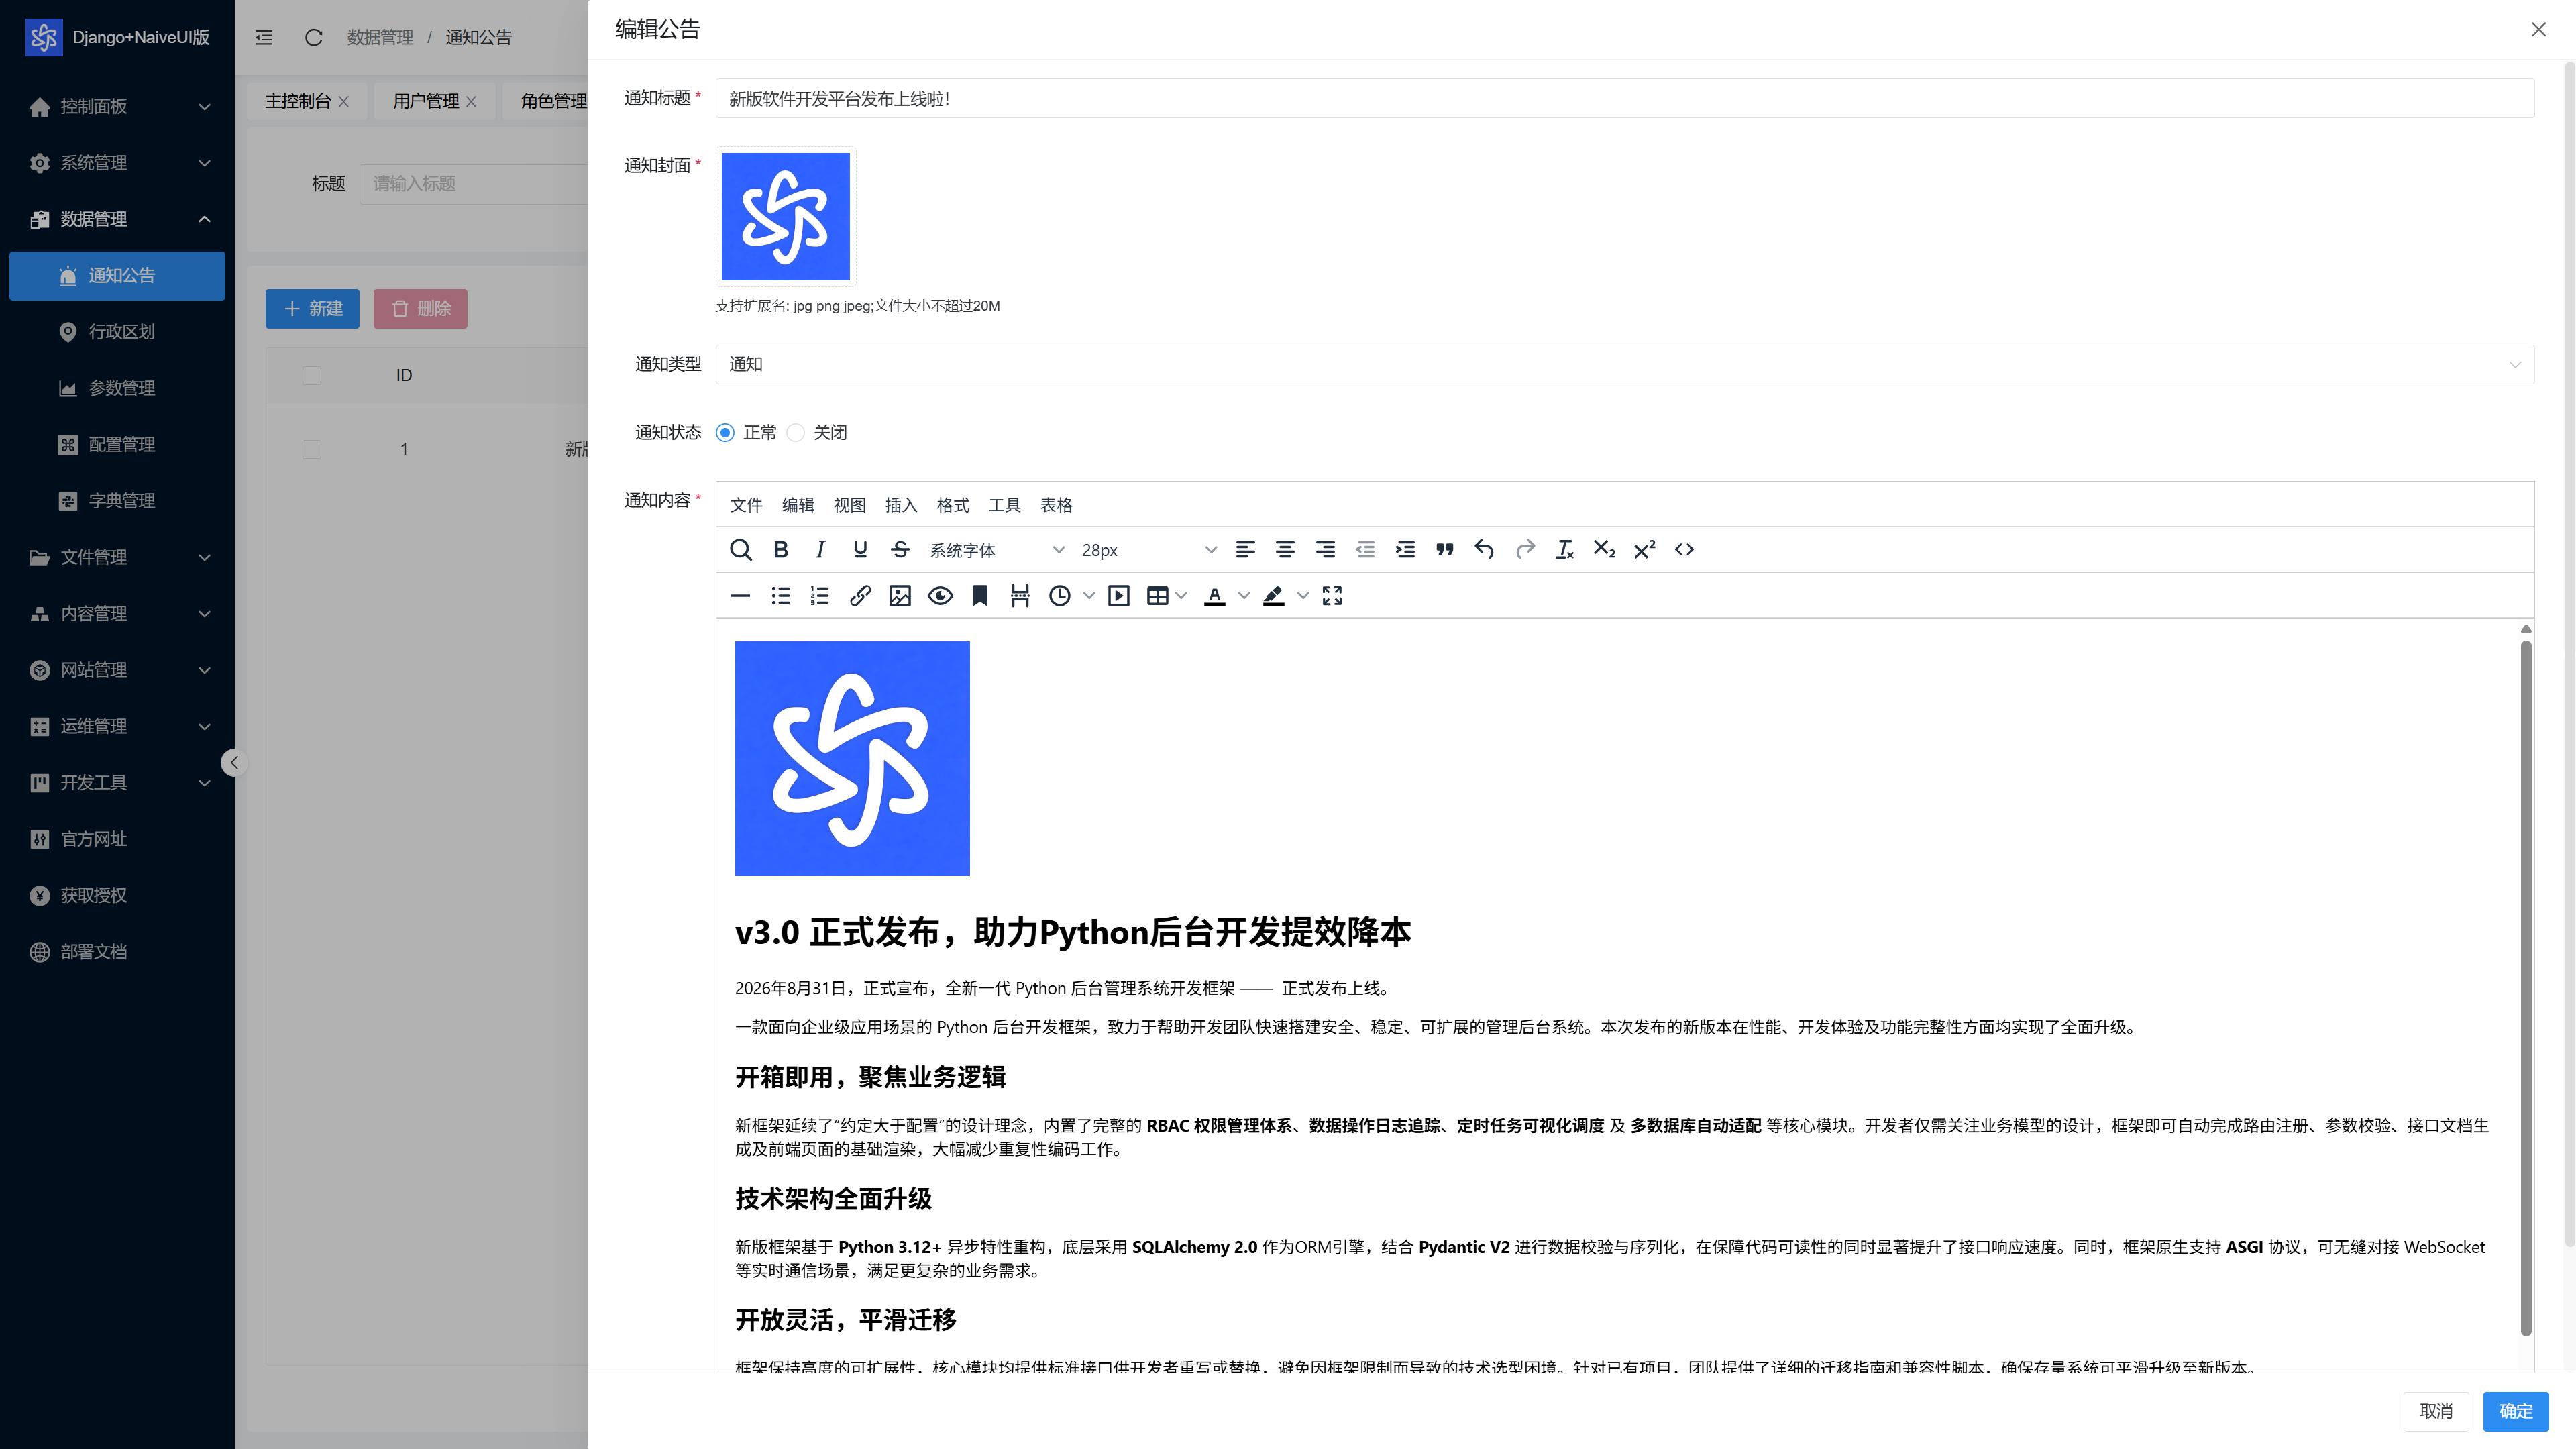The width and height of the screenshot is (2576, 1449).
Task: Insert a hyperlink in the editor
Action: click(x=860, y=596)
